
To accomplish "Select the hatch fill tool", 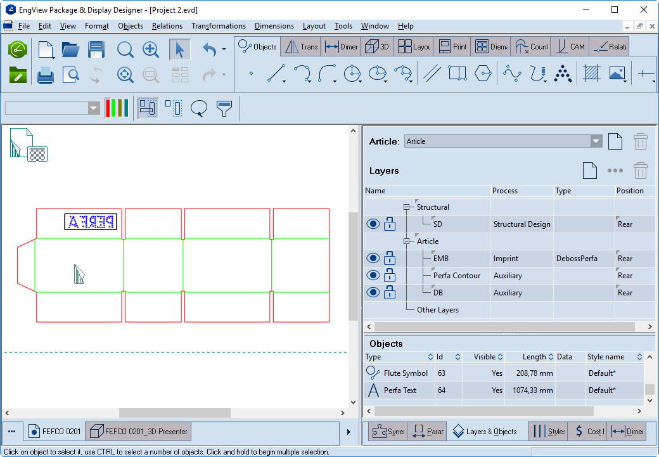I will coord(592,74).
